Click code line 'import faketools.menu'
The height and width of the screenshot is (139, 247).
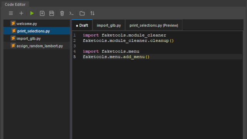pos(111,51)
